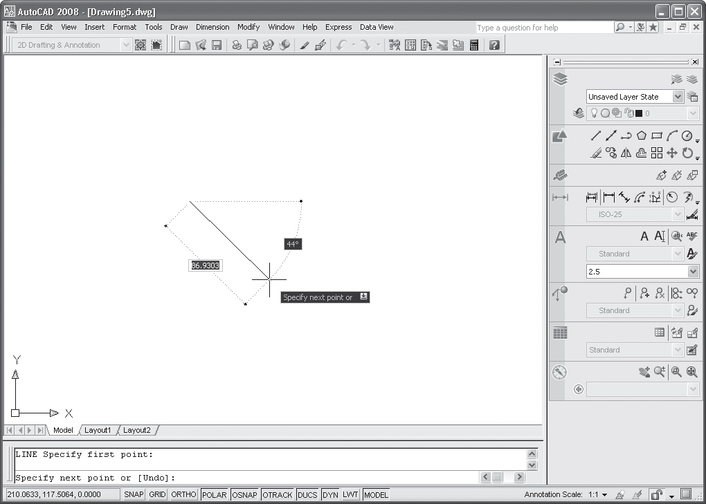Click the Pan realtime icon
The width and height of the screenshot is (706, 504).
(x=644, y=372)
